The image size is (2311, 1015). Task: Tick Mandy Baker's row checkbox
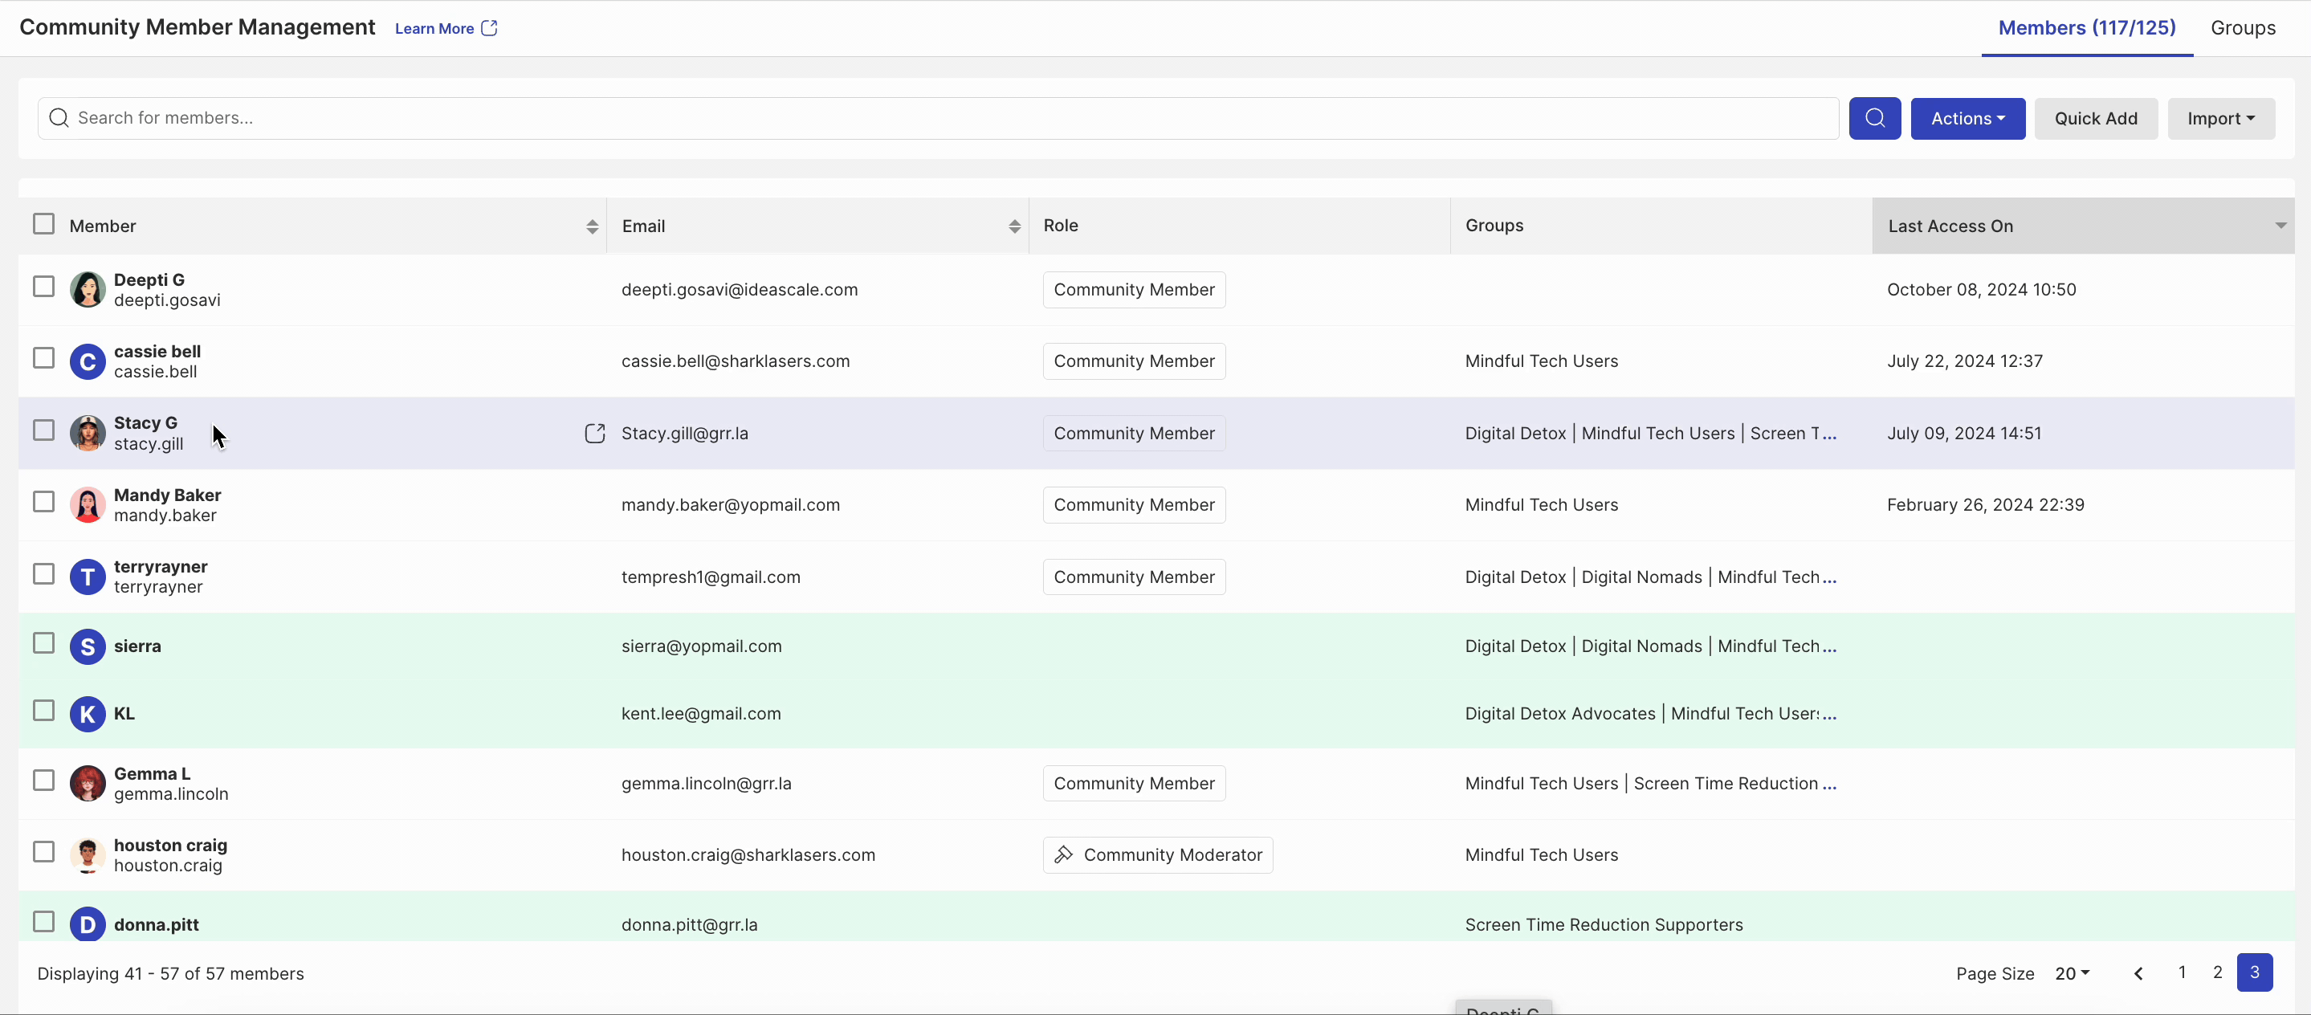tap(43, 502)
